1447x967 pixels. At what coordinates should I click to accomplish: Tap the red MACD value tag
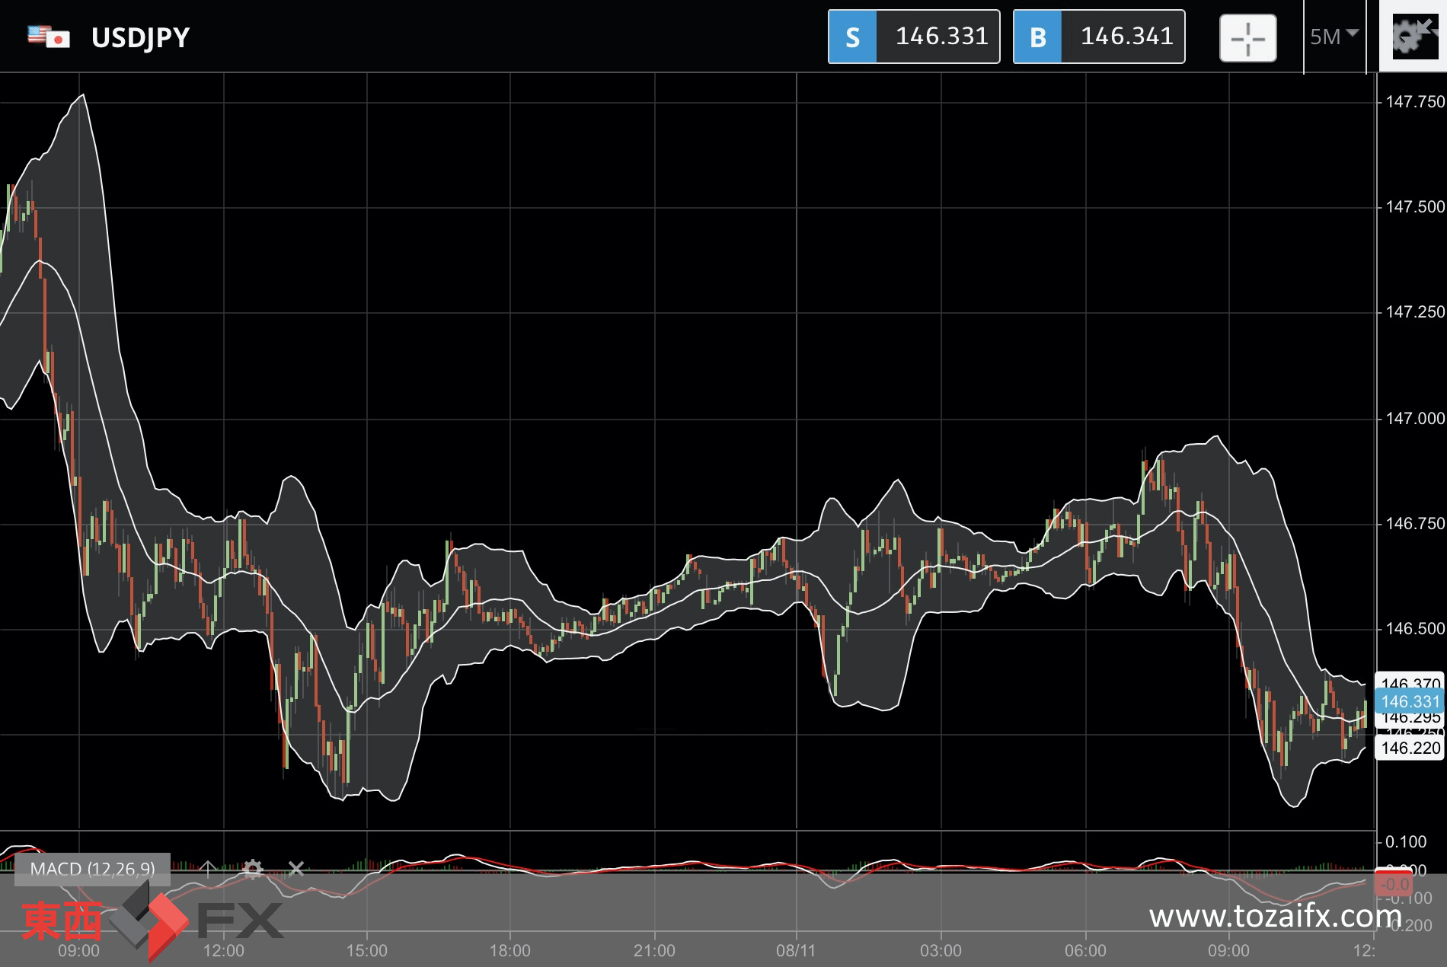[1393, 883]
